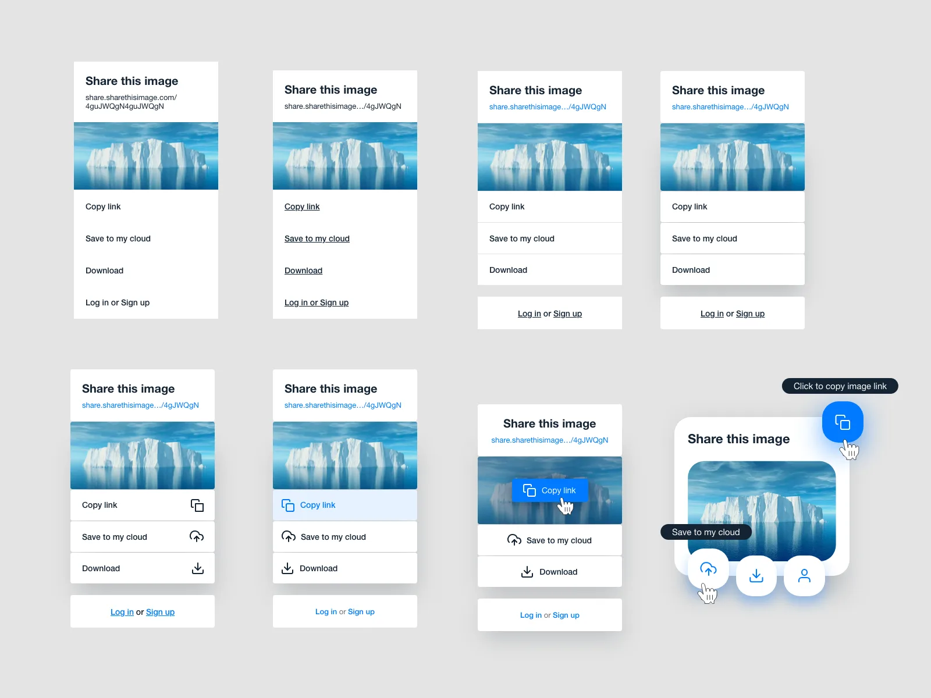Click the Sign up link

click(x=567, y=313)
